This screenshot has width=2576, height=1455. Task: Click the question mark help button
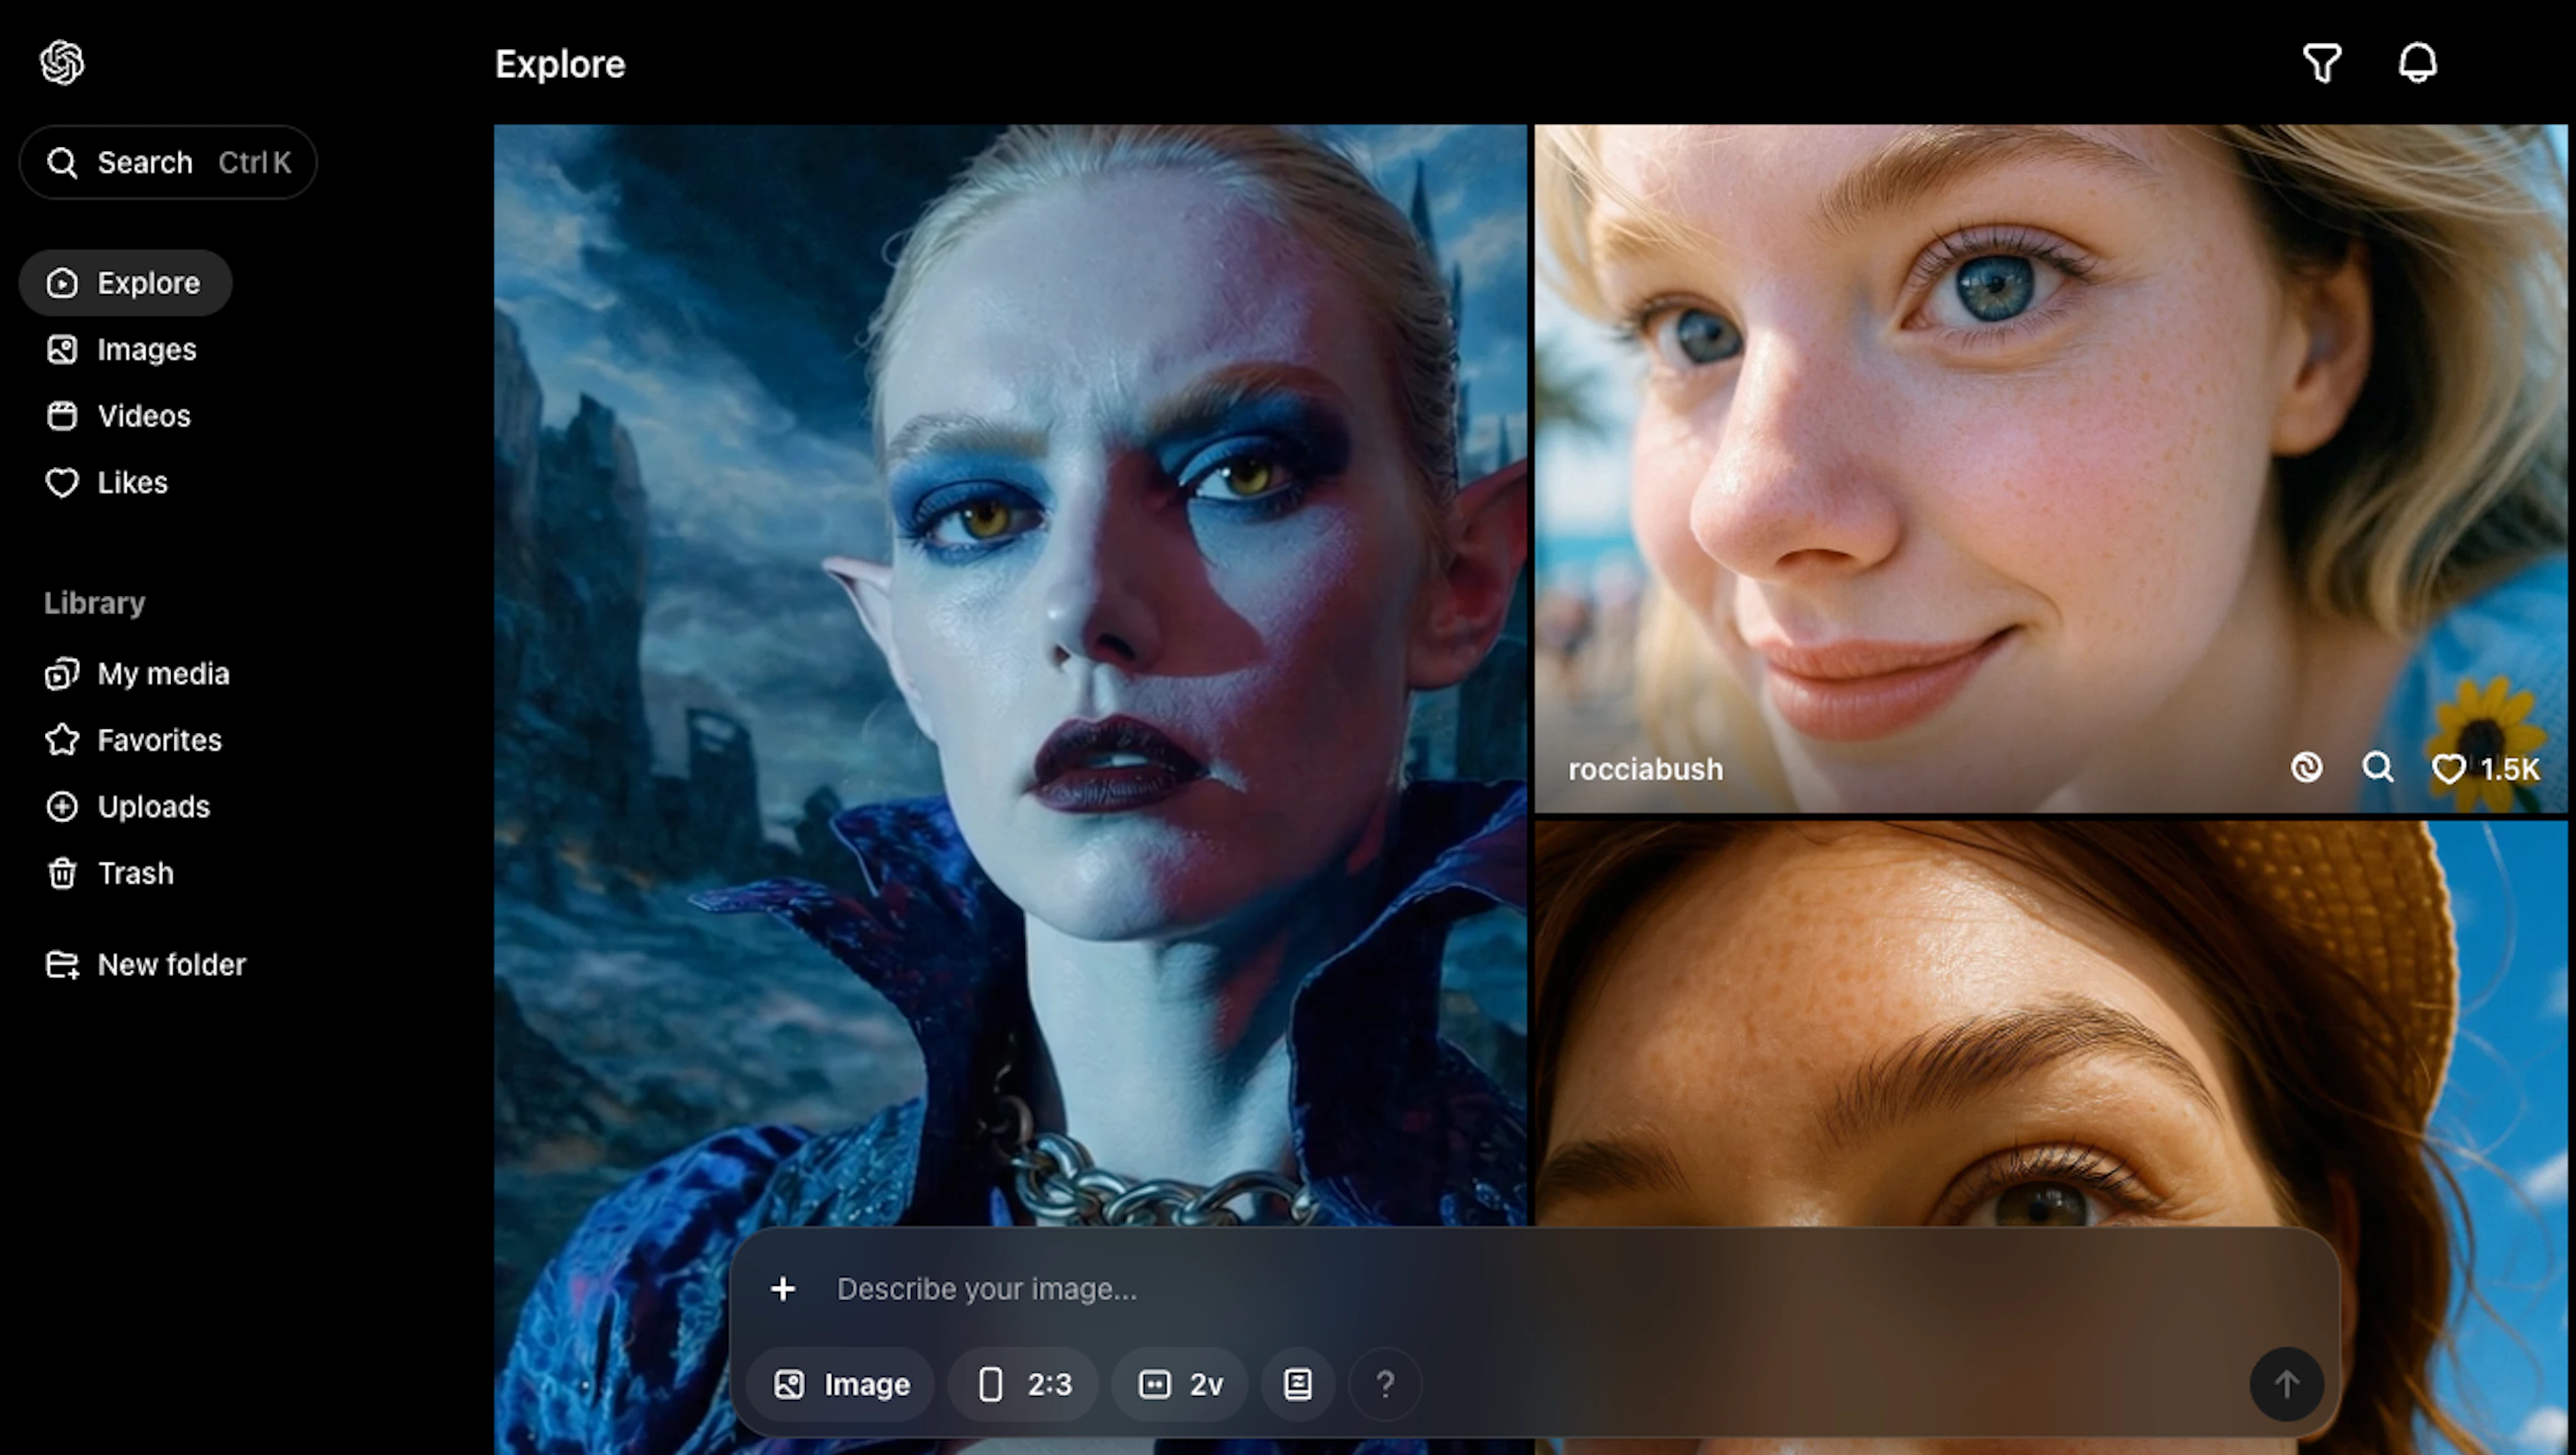(x=1385, y=1384)
